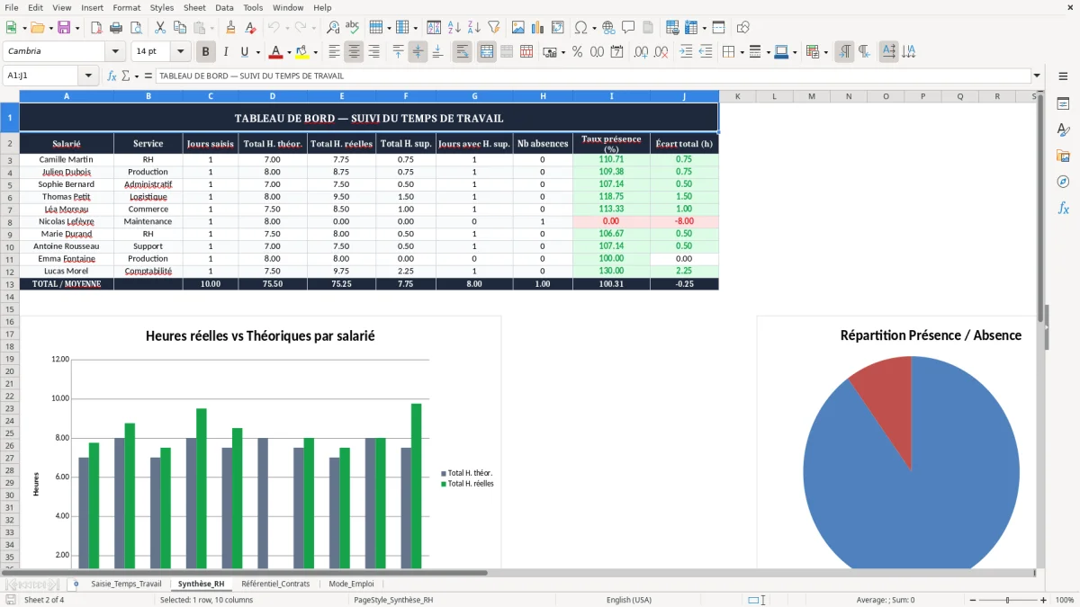Viewport: 1080px width, 607px height.
Task: Click the Insert Hyperlink icon
Action: 608,28
